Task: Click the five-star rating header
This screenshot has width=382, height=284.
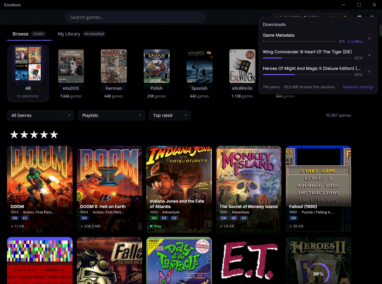Action: tap(34, 134)
